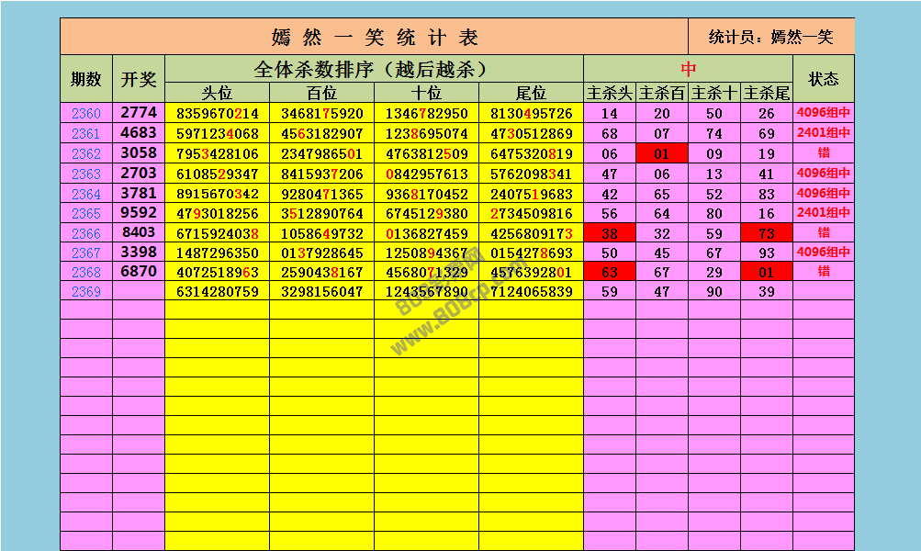
Task: Select the 嫣然一笑统计表 title cell
Action: (375, 38)
